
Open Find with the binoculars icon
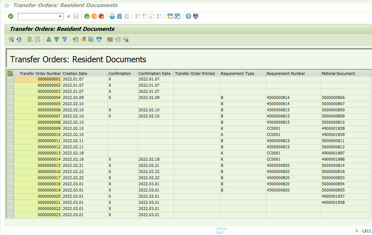point(119,16)
